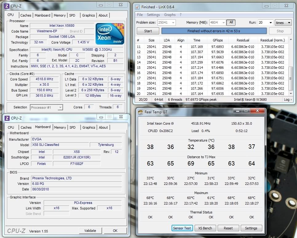Switch to Graphics tab in lower CPU-Z window
Screen dimensions: 297x238
pyautogui.click(x=89, y=127)
